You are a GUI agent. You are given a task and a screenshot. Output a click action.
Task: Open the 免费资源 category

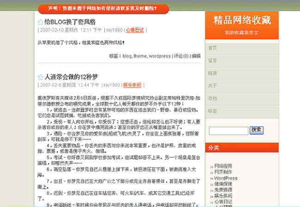223,190
